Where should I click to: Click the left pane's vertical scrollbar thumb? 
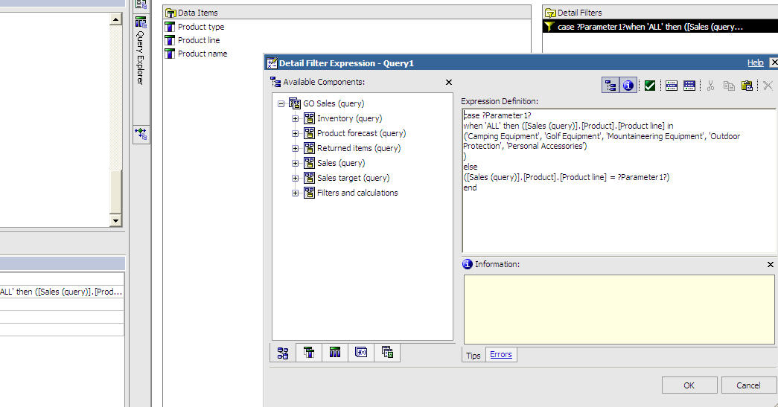[x=115, y=192]
